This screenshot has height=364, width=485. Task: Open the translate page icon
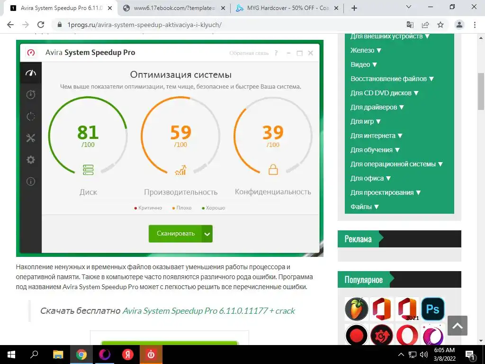410,25
